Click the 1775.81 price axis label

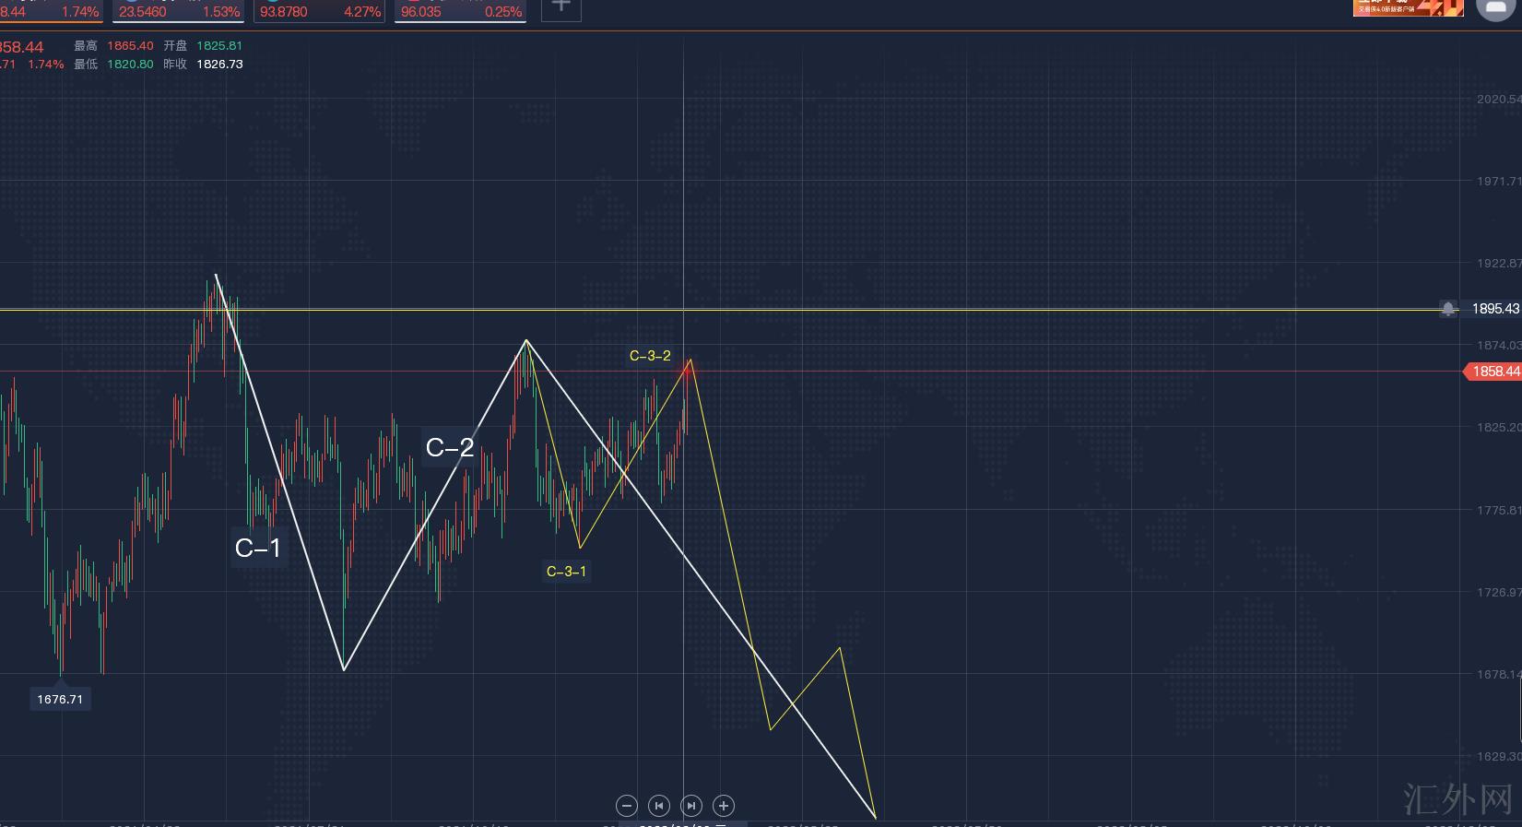(1498, 510)
